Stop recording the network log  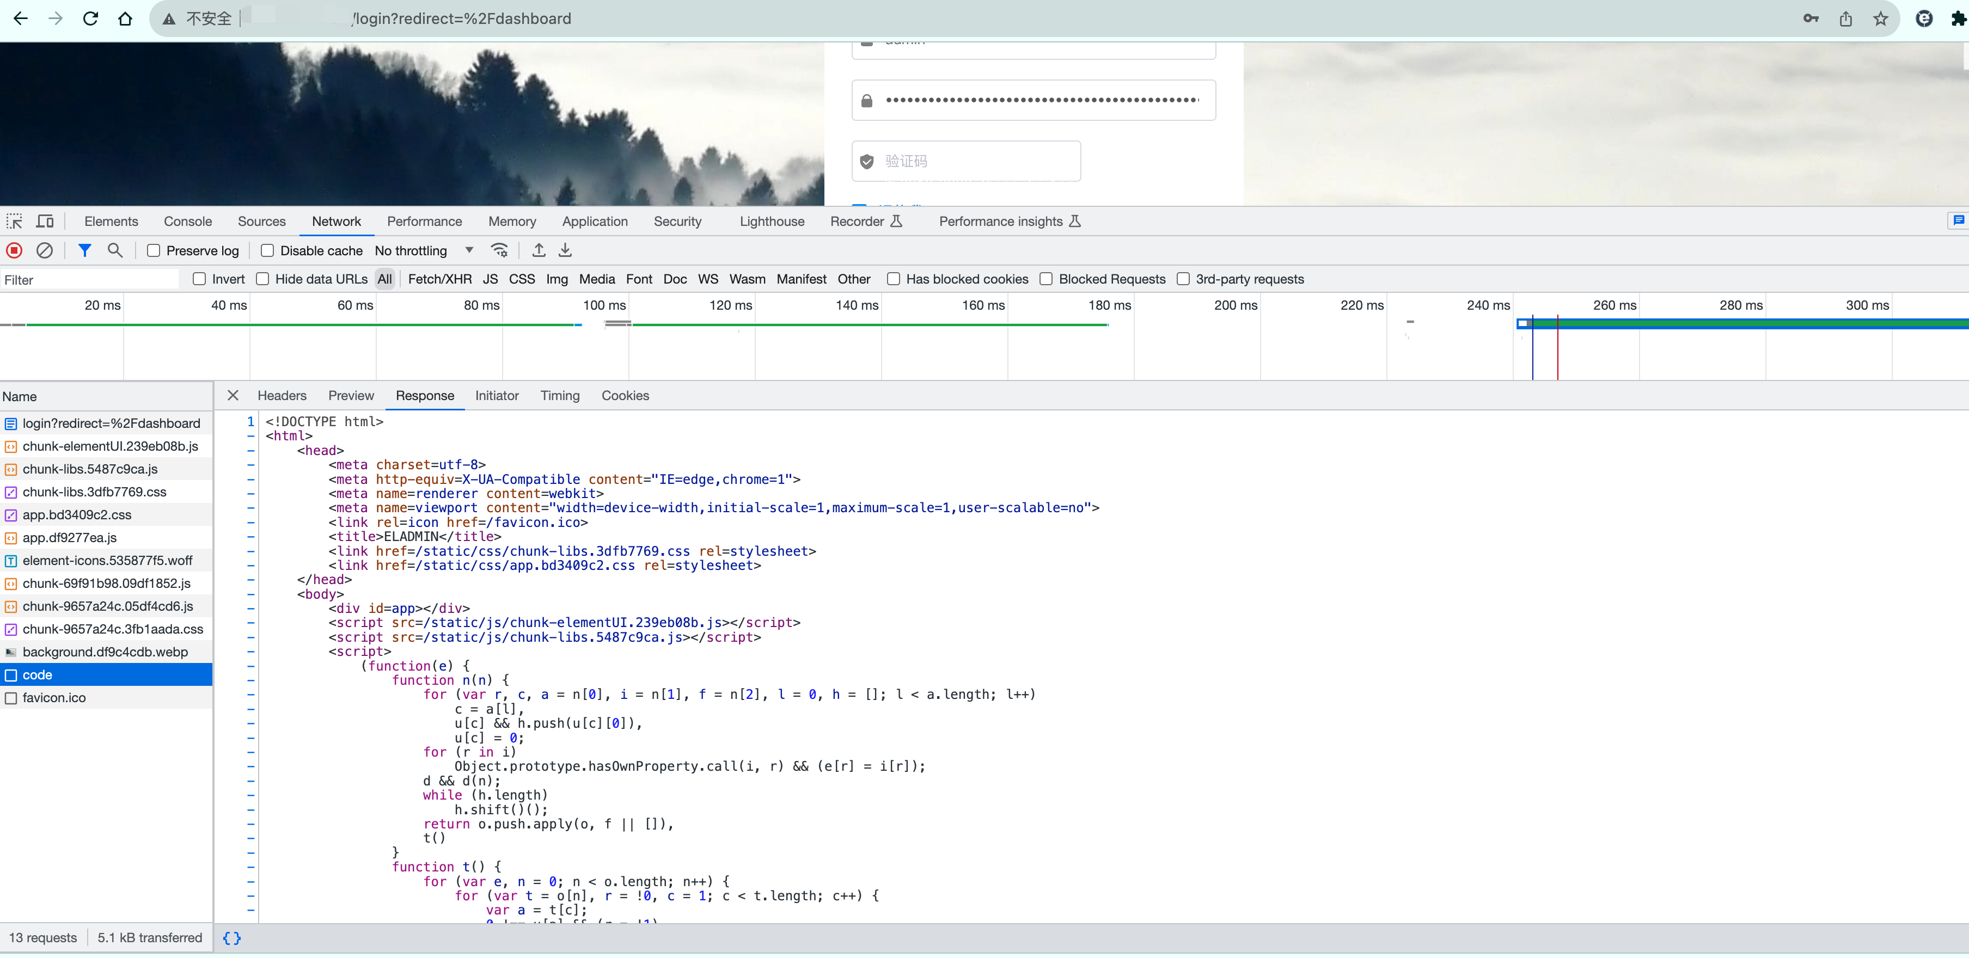tap(15, 250)
